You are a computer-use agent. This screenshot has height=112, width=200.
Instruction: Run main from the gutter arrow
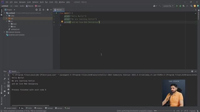(56, 13)
